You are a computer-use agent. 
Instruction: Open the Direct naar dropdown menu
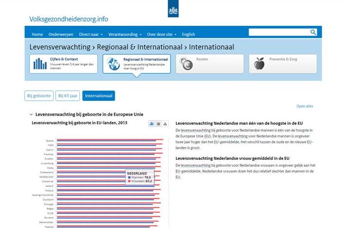(91, 35)
